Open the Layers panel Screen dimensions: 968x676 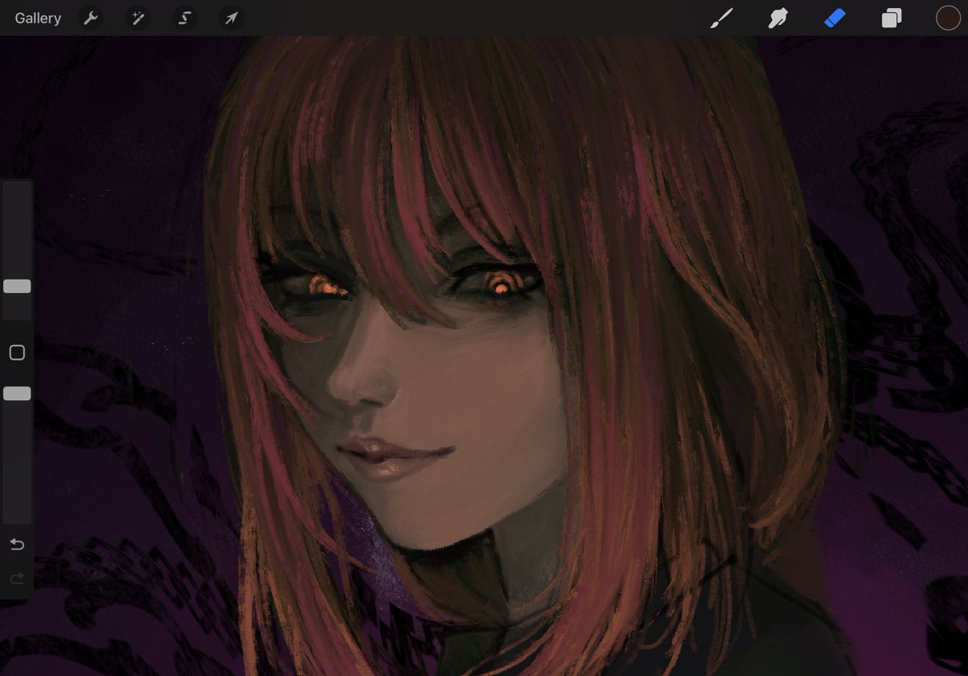[891, 18]
